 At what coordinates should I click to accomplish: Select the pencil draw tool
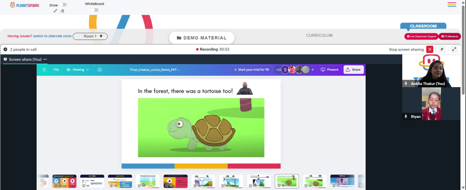55,11
